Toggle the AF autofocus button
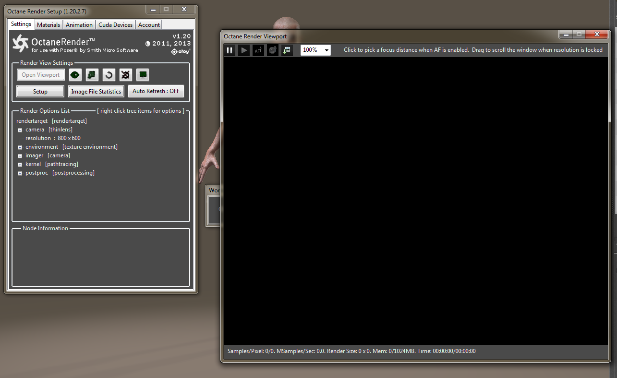Image resolution: width=617 pixels, height=378 pixels. tap(258, 50)
